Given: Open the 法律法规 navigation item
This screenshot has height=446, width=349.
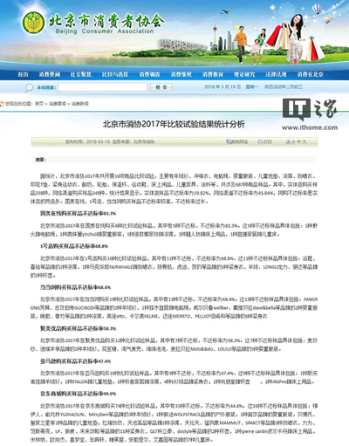Looking at the screenshot, I should 276,74.
